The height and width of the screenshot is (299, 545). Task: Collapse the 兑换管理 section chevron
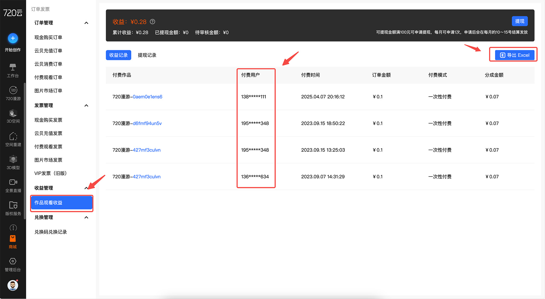86,217
